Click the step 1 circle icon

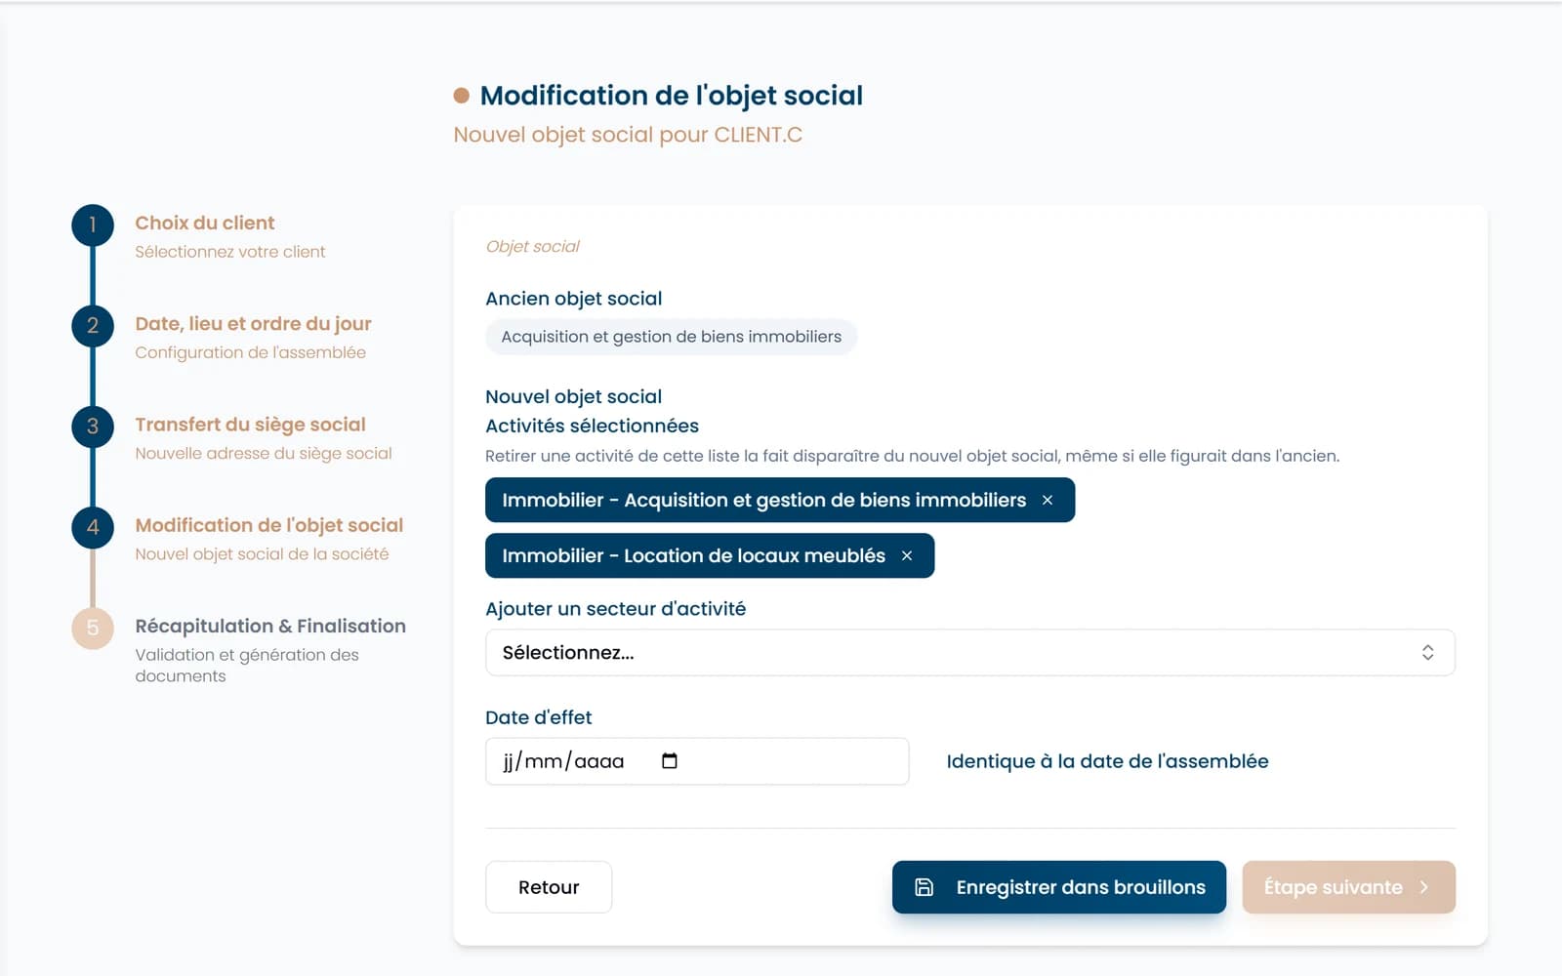93,225
